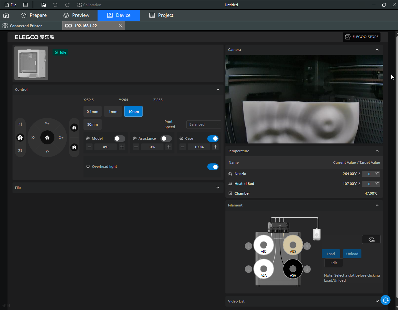Open the Print Speed Balanced dropdown

click(204, 124)
